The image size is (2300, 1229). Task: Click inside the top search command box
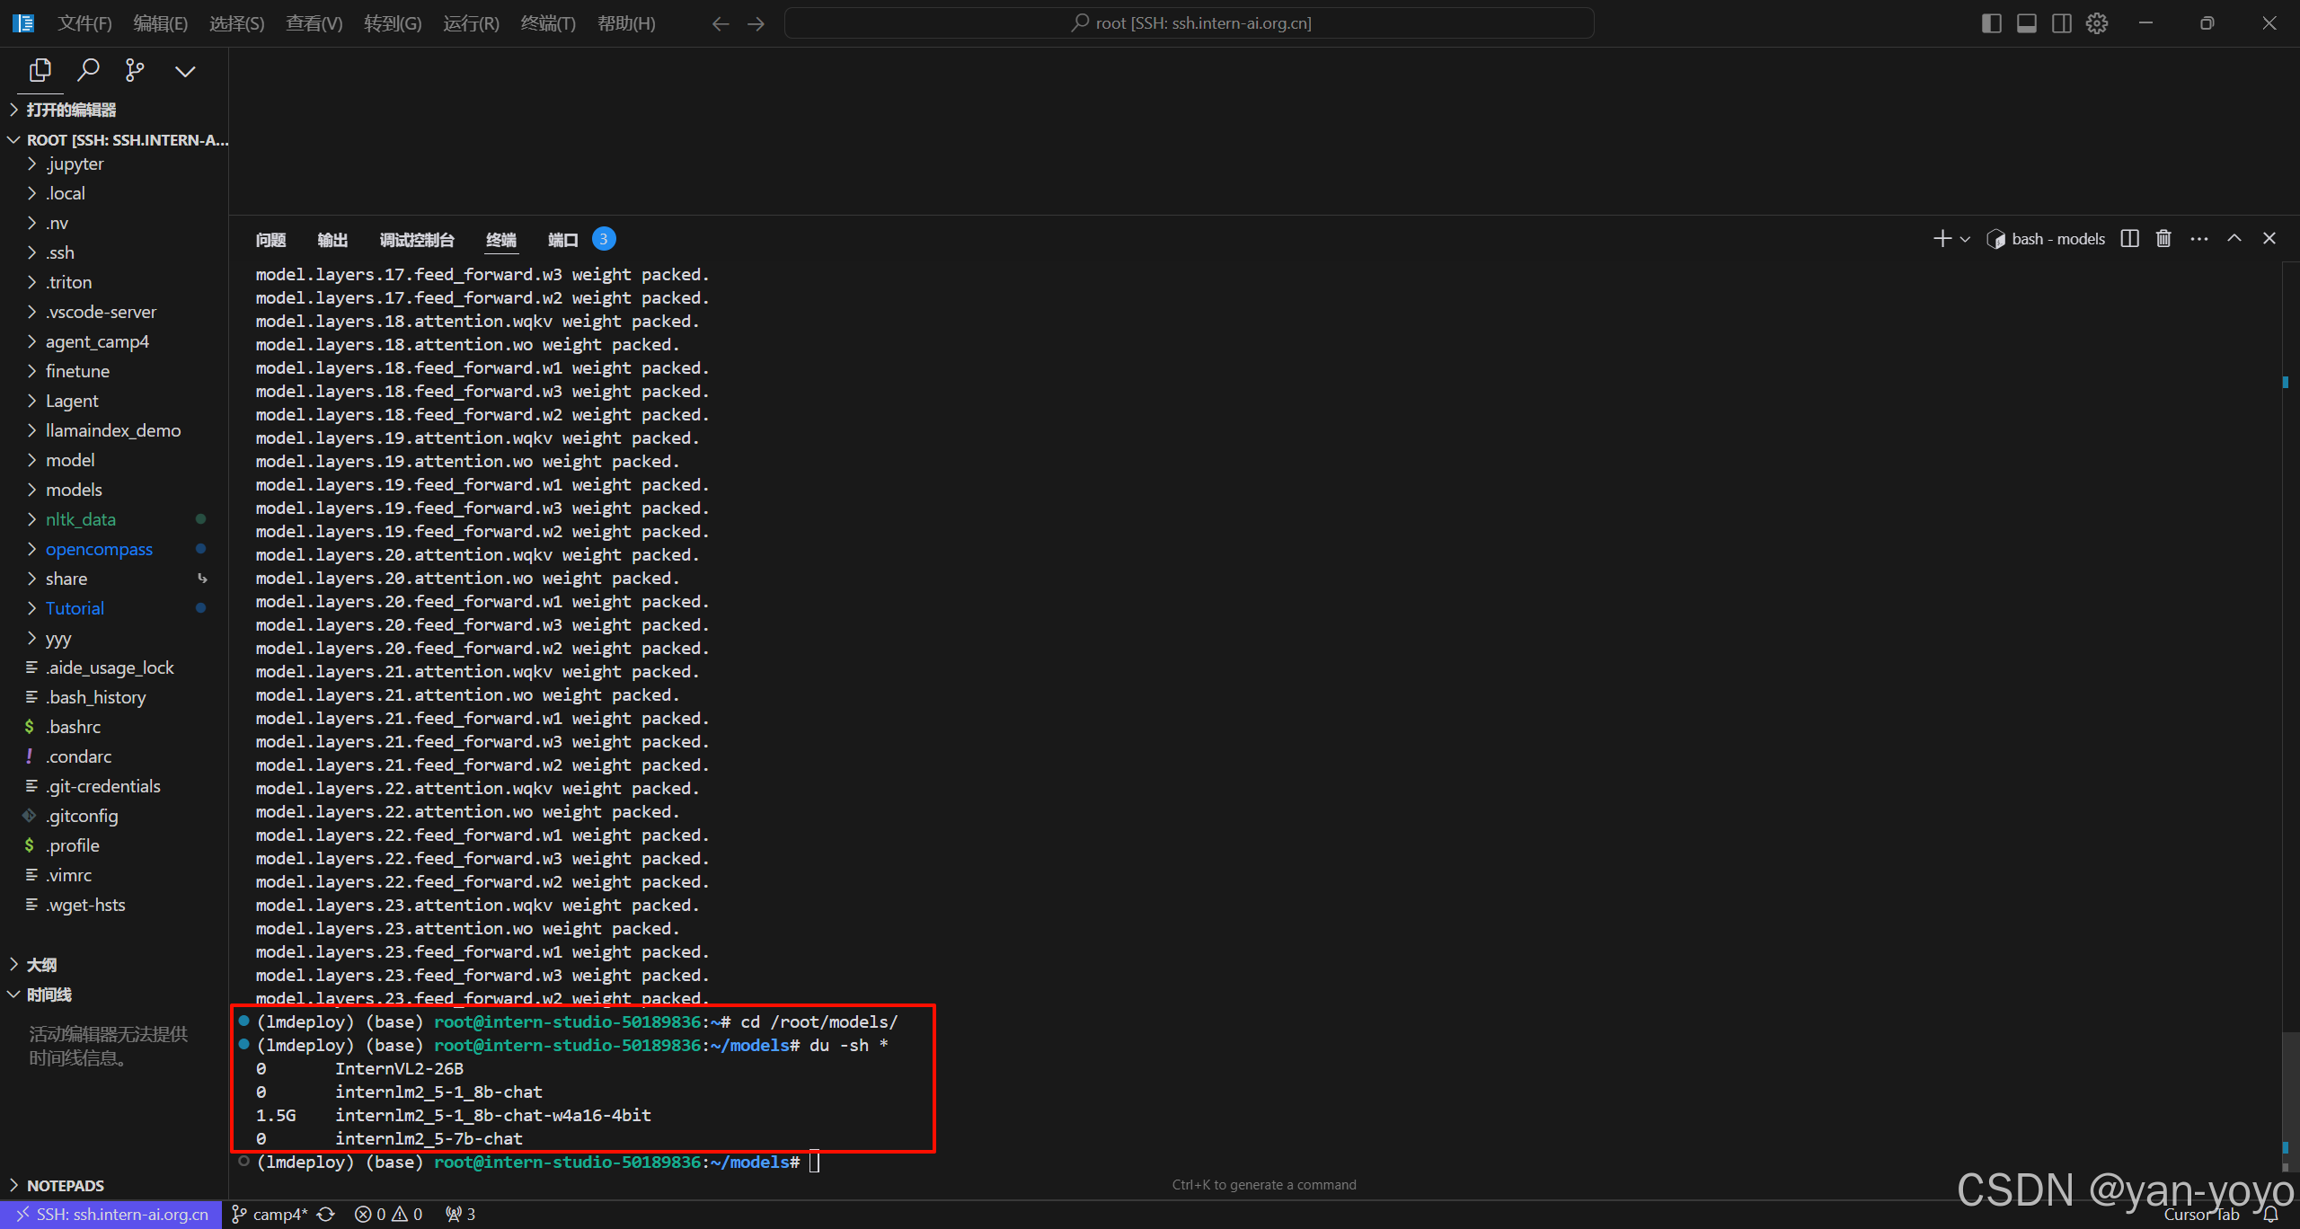[x=1189, y=22]
